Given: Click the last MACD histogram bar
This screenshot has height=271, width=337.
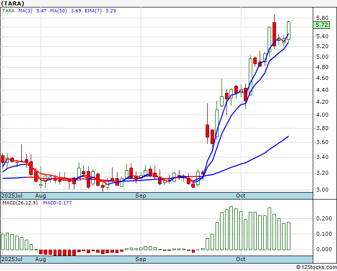Looking at the screenshot, I should click(288, 236).
